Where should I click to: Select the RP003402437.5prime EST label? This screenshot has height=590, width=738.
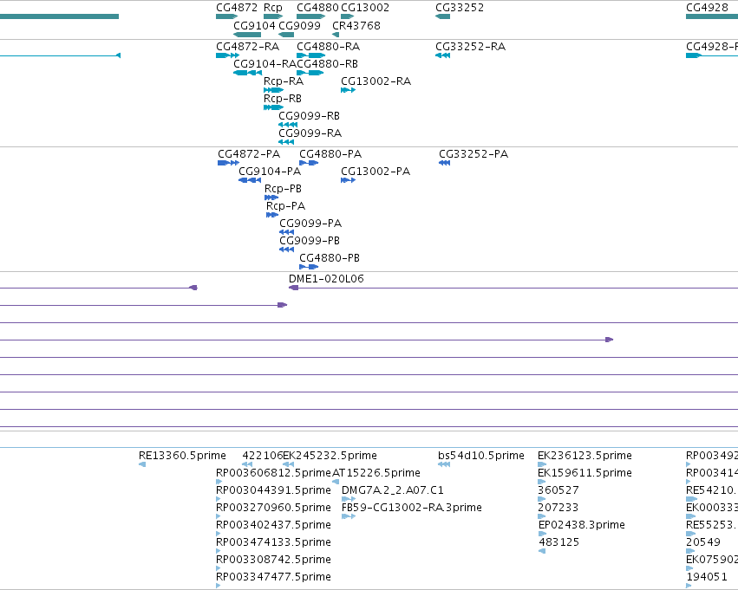(x=273, y=525)
